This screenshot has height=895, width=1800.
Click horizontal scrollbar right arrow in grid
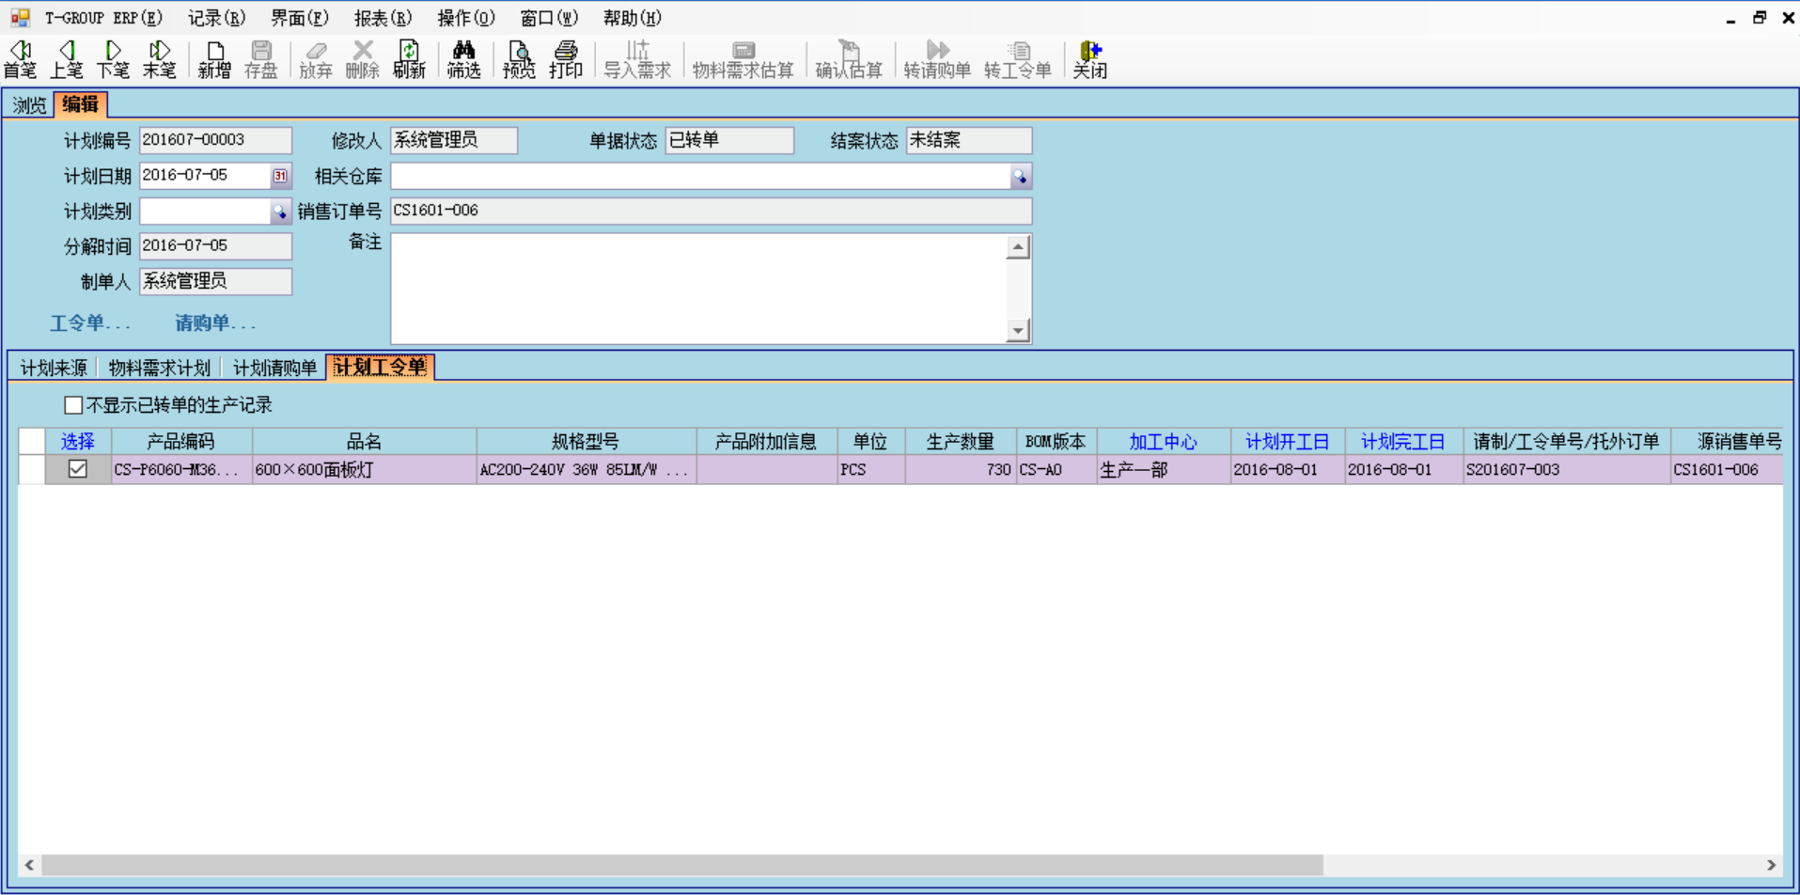tap(1771, 865)
